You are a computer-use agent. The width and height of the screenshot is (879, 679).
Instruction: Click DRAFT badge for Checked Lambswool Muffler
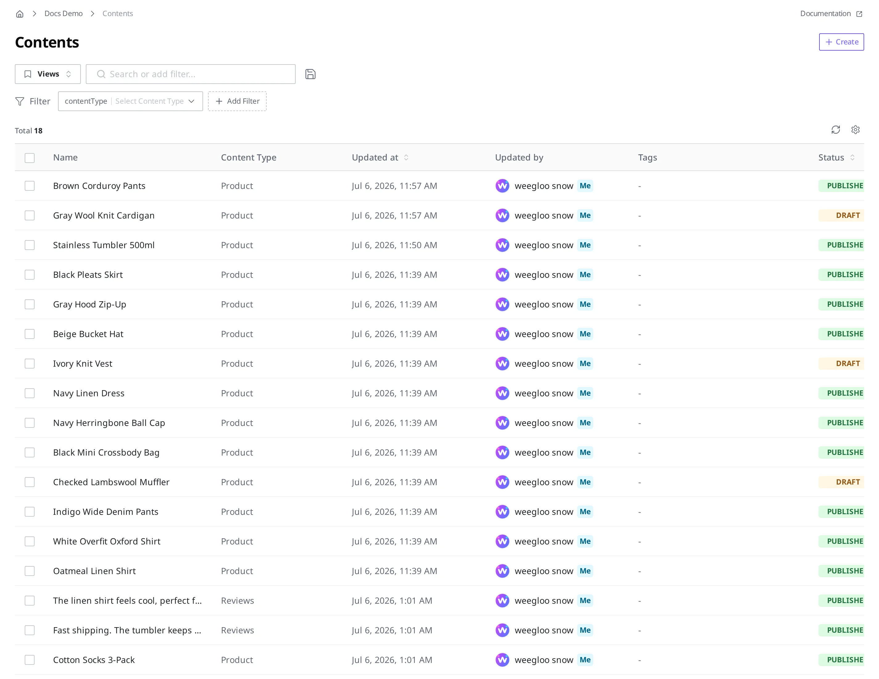[841, 482]
